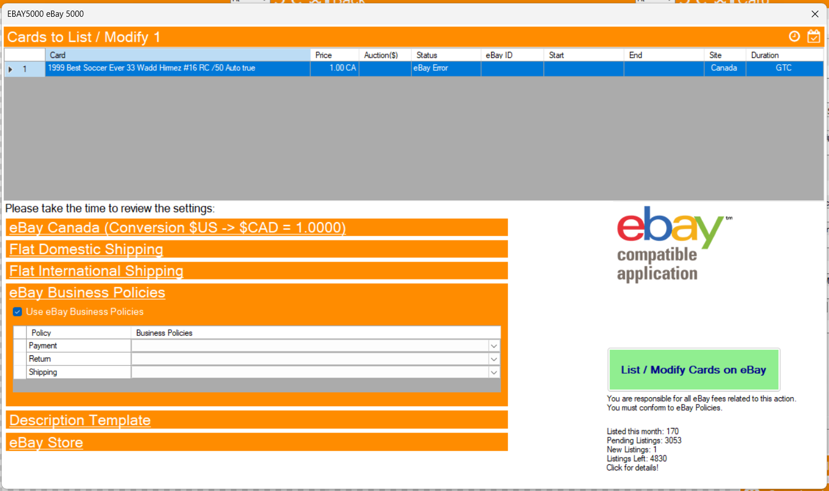Sort by Status column header
Screen dimensions: 829x491
tap(447, 55)
